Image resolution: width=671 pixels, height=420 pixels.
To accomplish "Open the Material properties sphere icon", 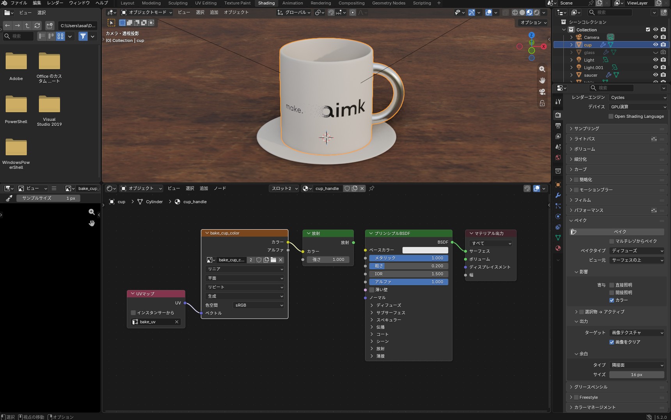I will [558, 248].
